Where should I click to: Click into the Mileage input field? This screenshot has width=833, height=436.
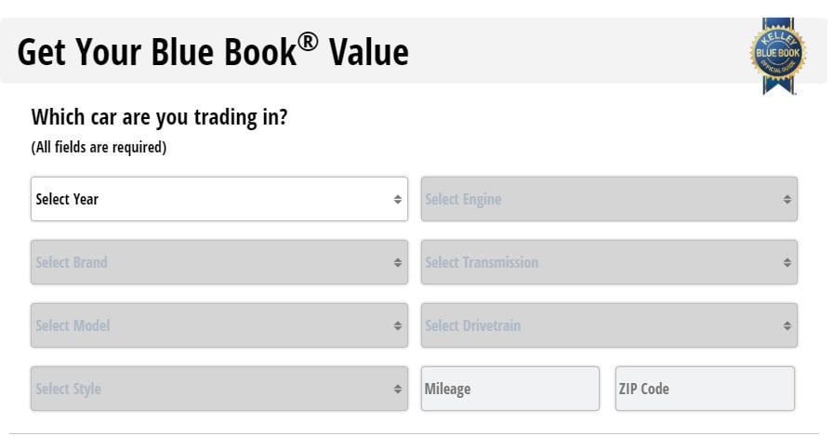(x=510, y=389)
